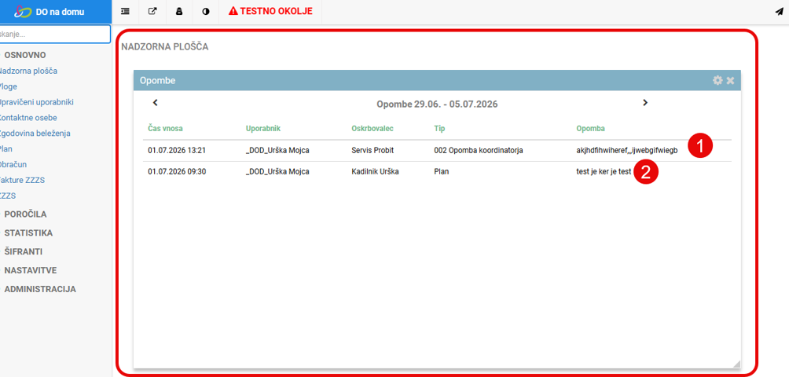Screen dimensions: 789x377
Task: Sort by Oskrbovalec column header
Action: 372,128
